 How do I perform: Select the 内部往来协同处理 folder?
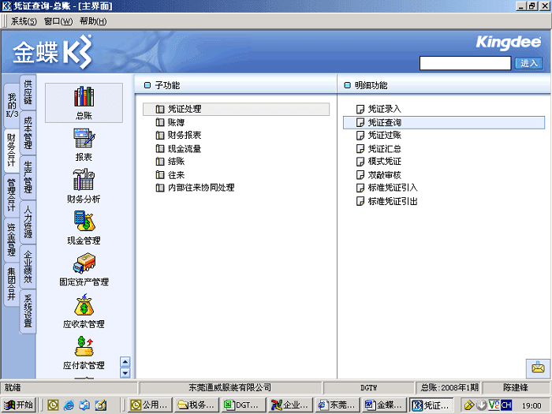coord(195,188)
